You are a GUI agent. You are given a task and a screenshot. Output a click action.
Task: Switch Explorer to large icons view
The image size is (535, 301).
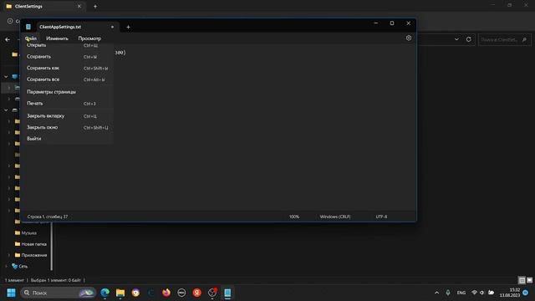pyautogui.click(x=529, y=280)
